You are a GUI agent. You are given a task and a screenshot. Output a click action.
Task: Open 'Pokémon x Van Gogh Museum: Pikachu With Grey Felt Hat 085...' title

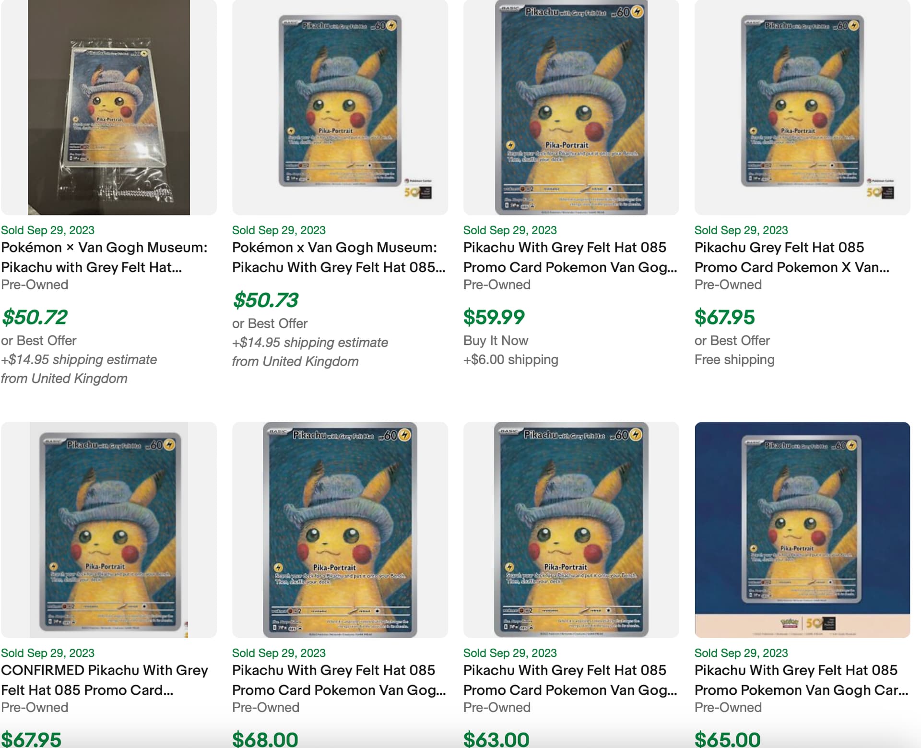[x=339, y=257]
